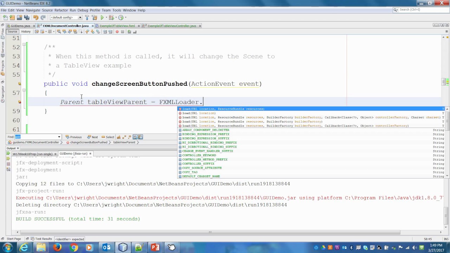Click the Open Project icon
Screen dimensions: 450x253
point(20,18)
